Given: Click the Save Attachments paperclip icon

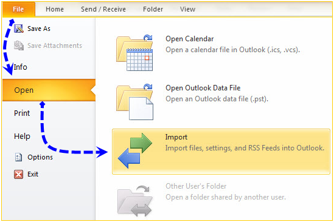Looking at the screenshot, I should pos(19,45).
